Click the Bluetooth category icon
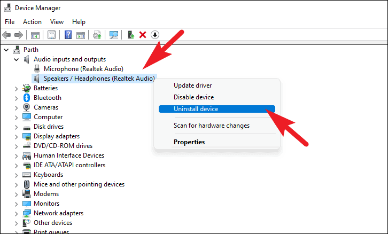The width and height of the screenshot is (388, 234). point(27,98)
